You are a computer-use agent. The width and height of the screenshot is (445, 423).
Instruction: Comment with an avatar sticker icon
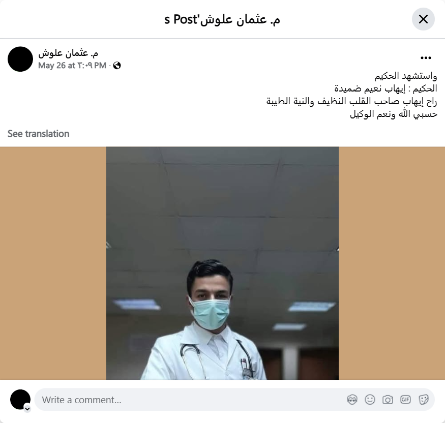[x=352, y=400]
